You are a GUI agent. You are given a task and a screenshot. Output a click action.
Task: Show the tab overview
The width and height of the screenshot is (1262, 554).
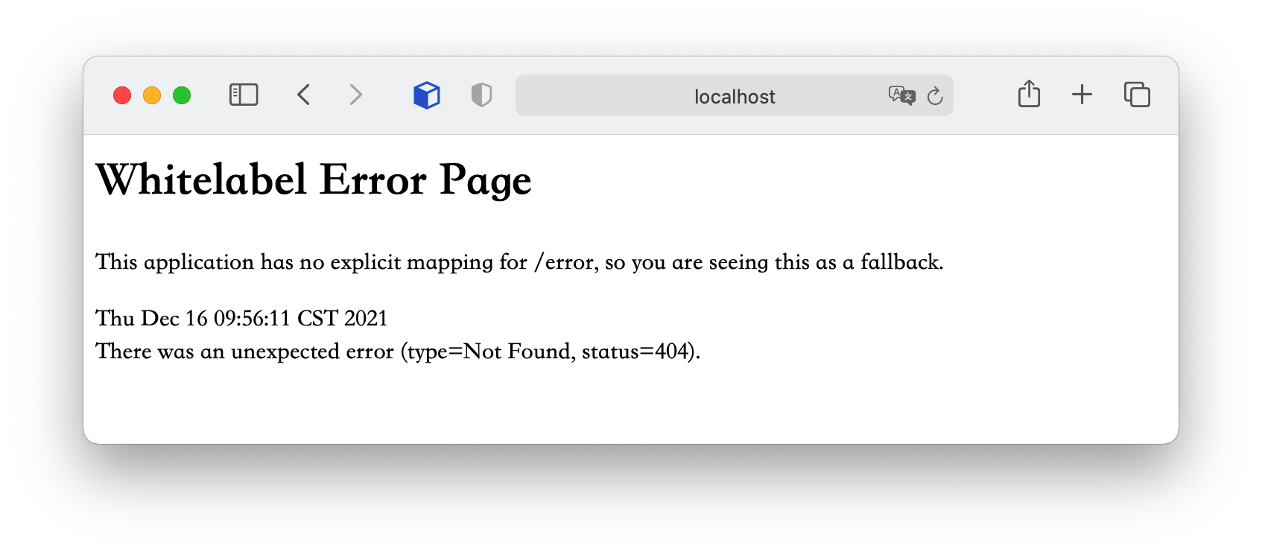pos(1137,95)
